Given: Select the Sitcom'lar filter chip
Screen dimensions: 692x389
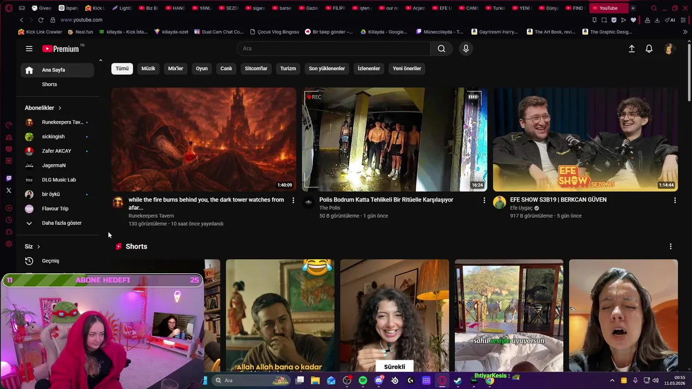Looking at the screenshot, I should pos(256,69).
